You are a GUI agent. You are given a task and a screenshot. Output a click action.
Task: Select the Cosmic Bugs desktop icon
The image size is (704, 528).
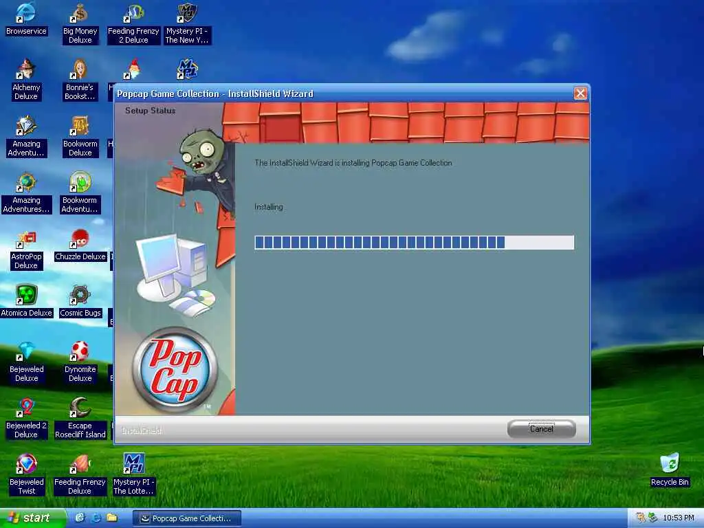80,302
